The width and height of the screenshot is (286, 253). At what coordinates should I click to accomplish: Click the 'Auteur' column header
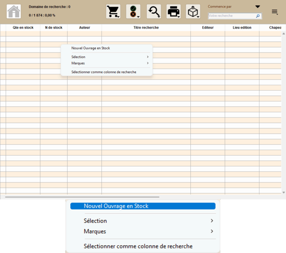[x=85, y=27]
